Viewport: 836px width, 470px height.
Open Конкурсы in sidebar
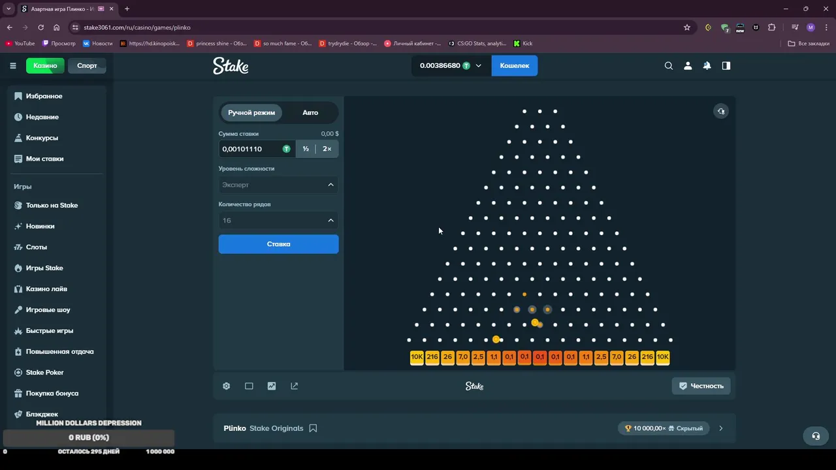[x=36, y=138]
